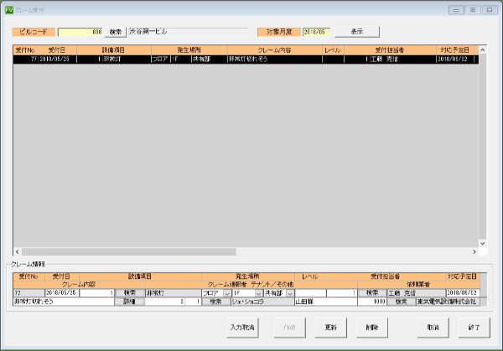Image resolution: width=503 pixels, height=351 pixels.
Task: Minimize the クレーム受付 window
Action: click(x=456, y=10)
